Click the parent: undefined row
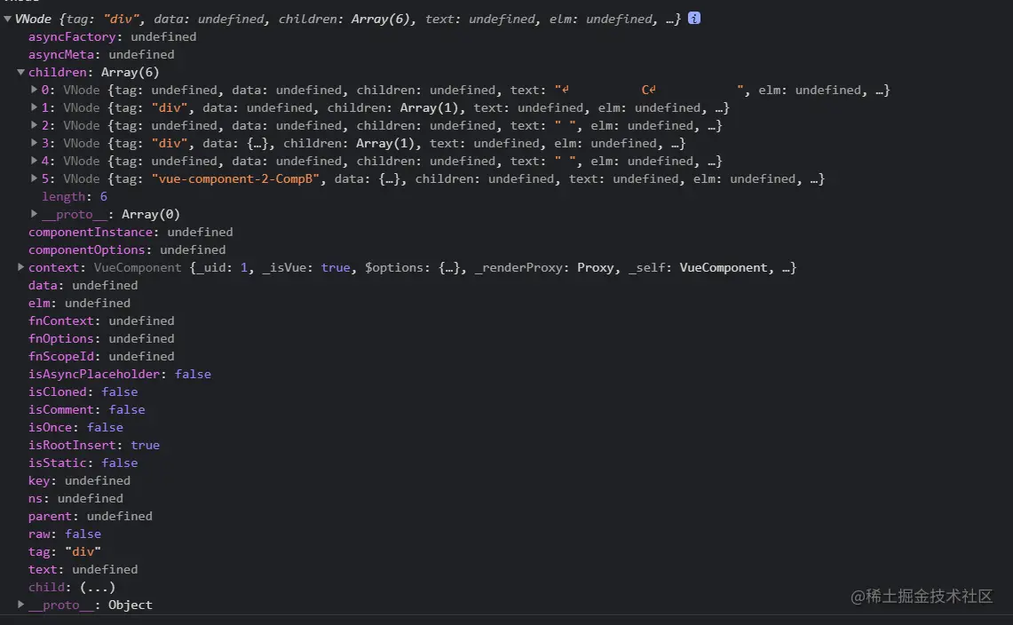 91,516
